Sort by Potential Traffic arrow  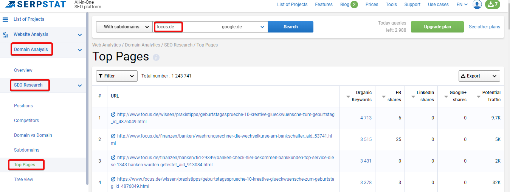coord(479,97)
